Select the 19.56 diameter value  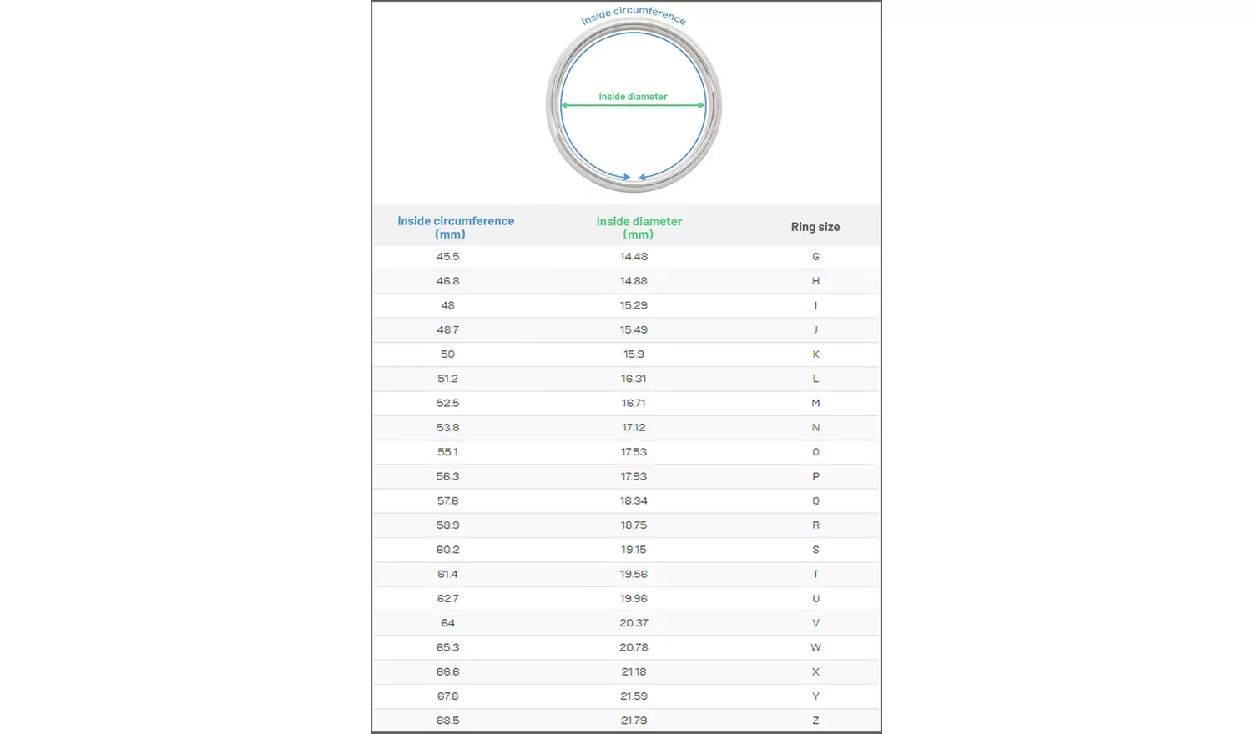(634, 574)
